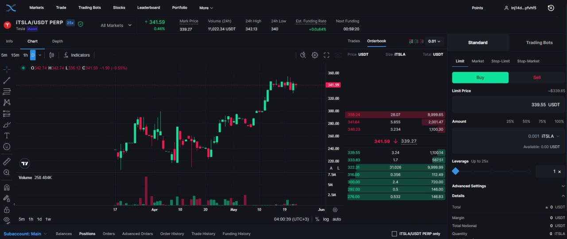Select the Stop-Limit order type tab

(501, 61)
